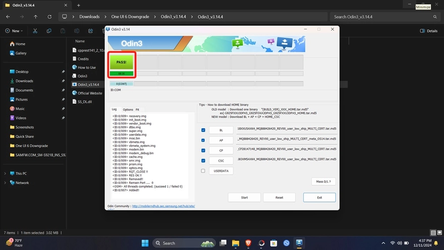This screenshot has width=444, height=250.
Task: Select One UI 6 Downgrade breadcrumb
Action: pos(130,17)
